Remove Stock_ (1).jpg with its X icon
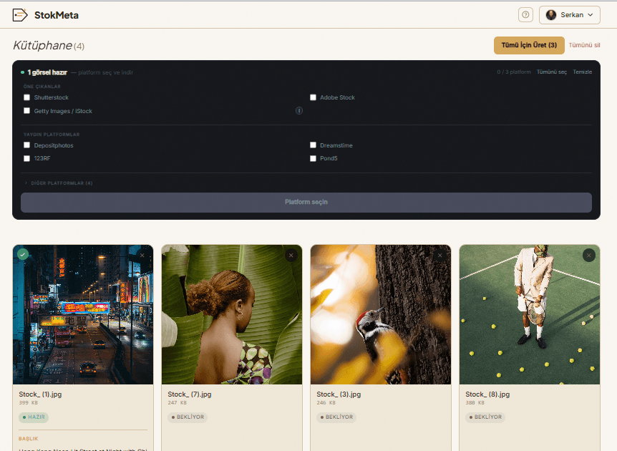 coord(142,256)
